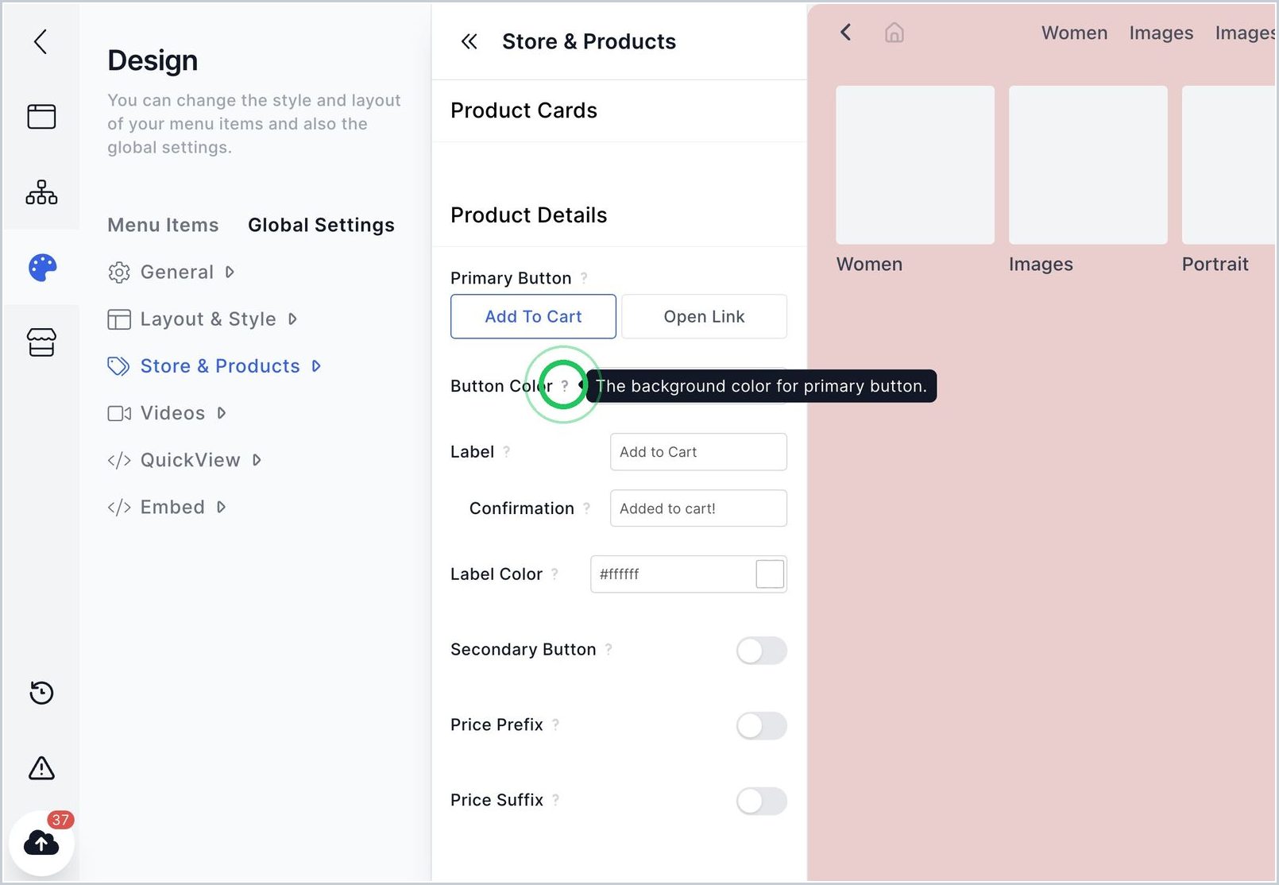Open the pages window icon in sidebar

coord(41,117)
